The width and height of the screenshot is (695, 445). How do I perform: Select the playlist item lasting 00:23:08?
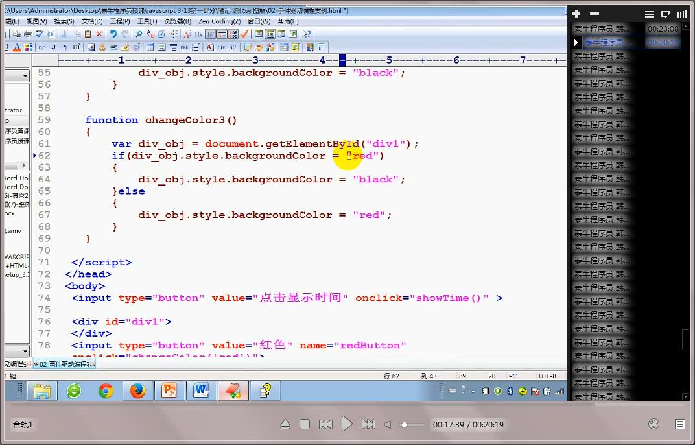626,29
